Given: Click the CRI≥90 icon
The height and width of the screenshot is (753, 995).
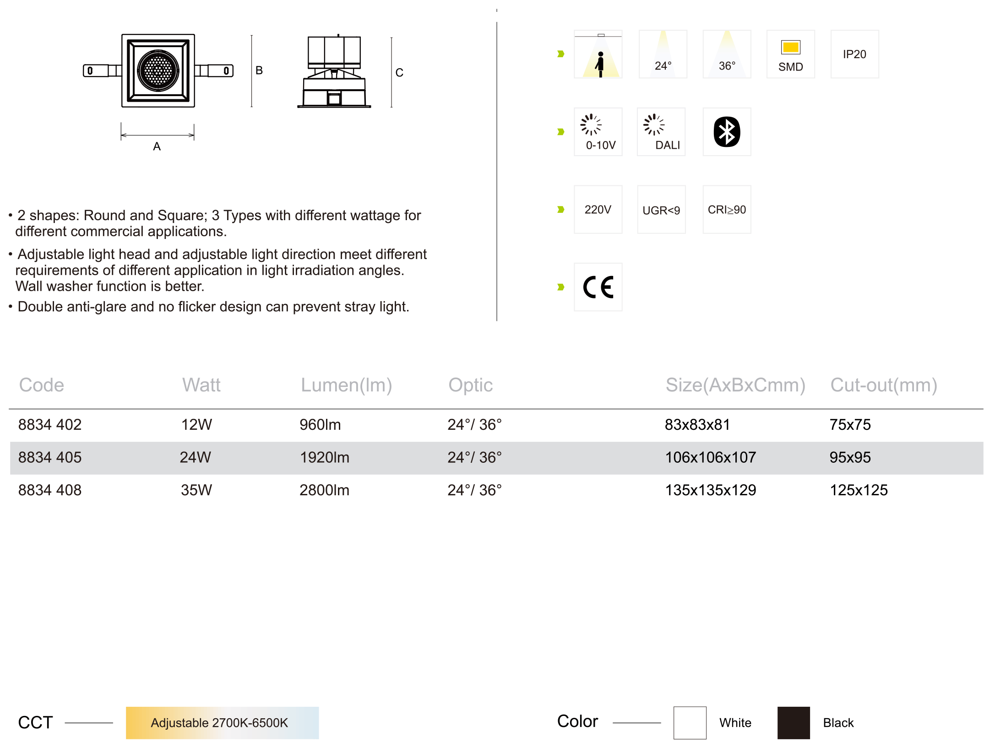Looking at the screenshot, I should [727, 210].
